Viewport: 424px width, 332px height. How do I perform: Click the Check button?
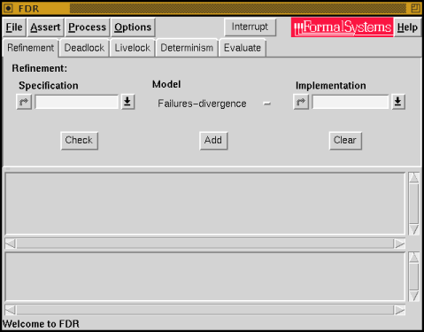click(79, 140)
